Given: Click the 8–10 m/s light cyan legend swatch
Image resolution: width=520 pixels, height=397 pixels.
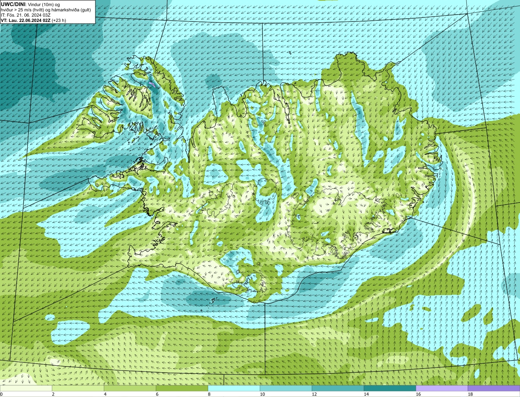Looking at the screenshot, I should point(234,388).
